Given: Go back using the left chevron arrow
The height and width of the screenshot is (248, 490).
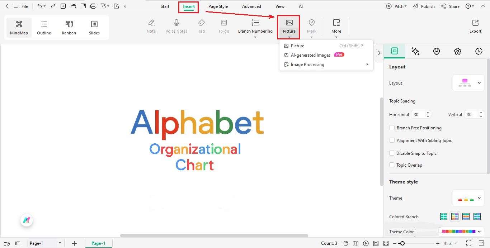Looking at the screenshot, I should tap(7, 6).
